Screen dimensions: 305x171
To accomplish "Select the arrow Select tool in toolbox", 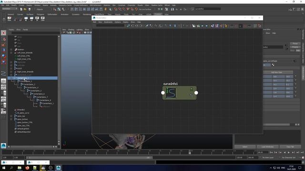I will [3, 33].
